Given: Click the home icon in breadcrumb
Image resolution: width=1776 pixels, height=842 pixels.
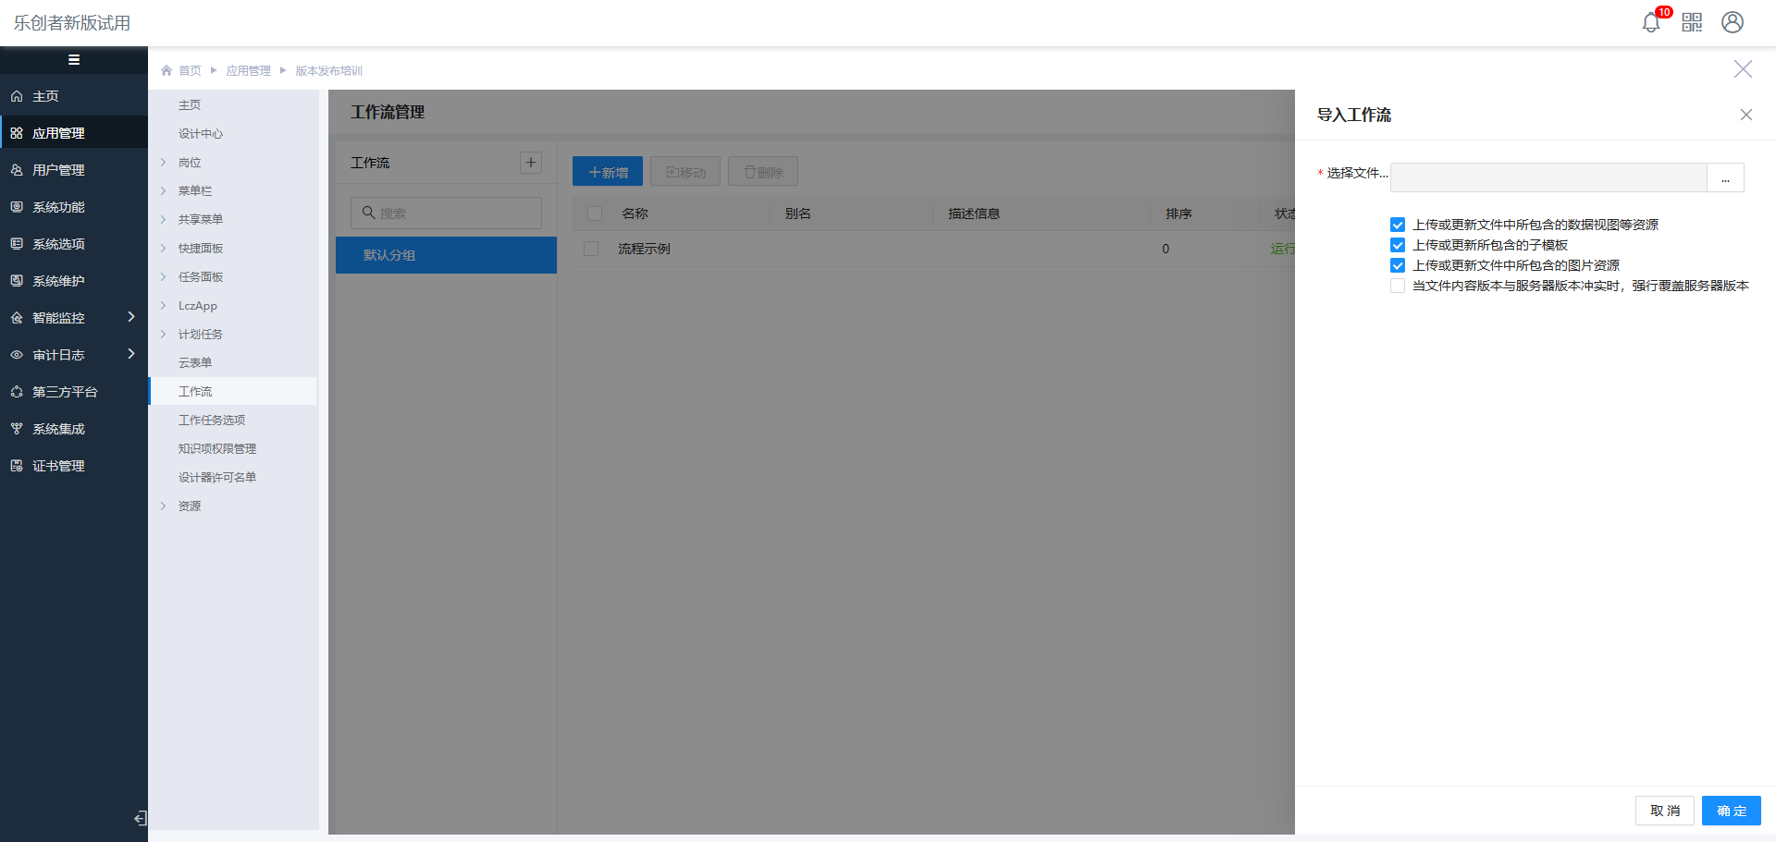Looking at the screenshot, I should point(166,70).
